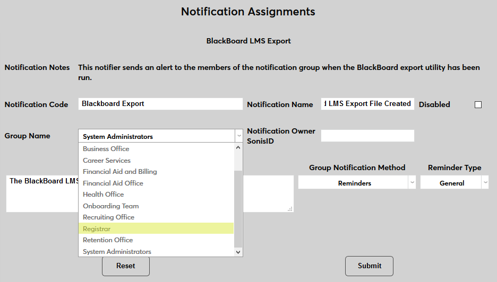Image resolution: width=497 pixels, height=282 pixels.
Task: Click the dropdown list scrollbar thumb
Action: [238, 209]
